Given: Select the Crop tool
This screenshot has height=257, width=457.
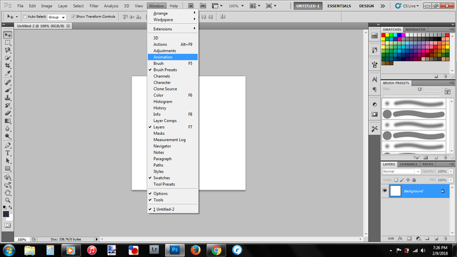Looking at the screenshot, I should (x=8, y=65).
